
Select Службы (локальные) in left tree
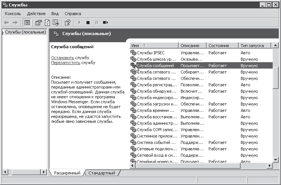pos(25,32)
